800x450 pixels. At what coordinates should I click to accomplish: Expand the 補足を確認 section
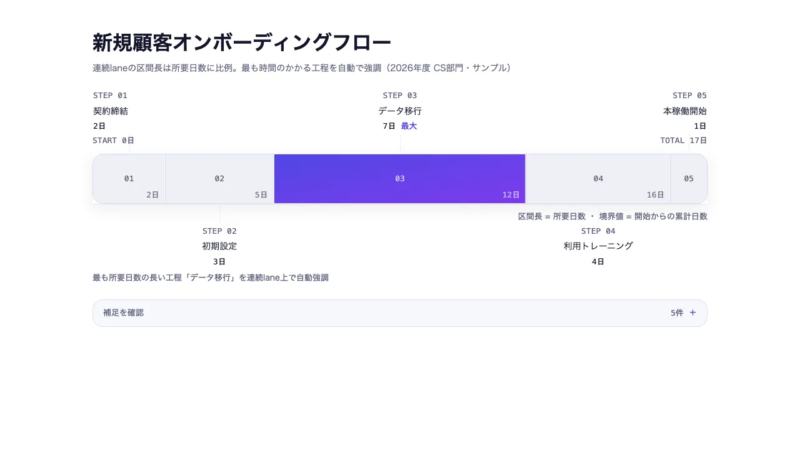[x=400, y=313]
